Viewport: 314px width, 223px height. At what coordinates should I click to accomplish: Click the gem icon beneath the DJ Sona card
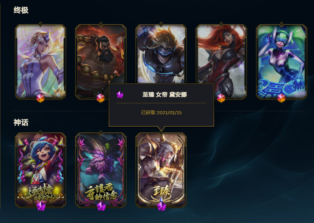click(281, 98)
